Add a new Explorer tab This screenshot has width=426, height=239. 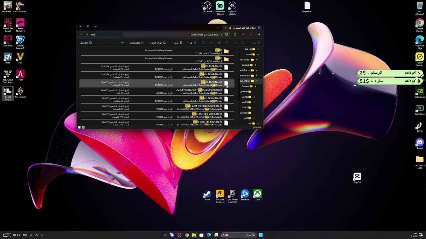218,28
